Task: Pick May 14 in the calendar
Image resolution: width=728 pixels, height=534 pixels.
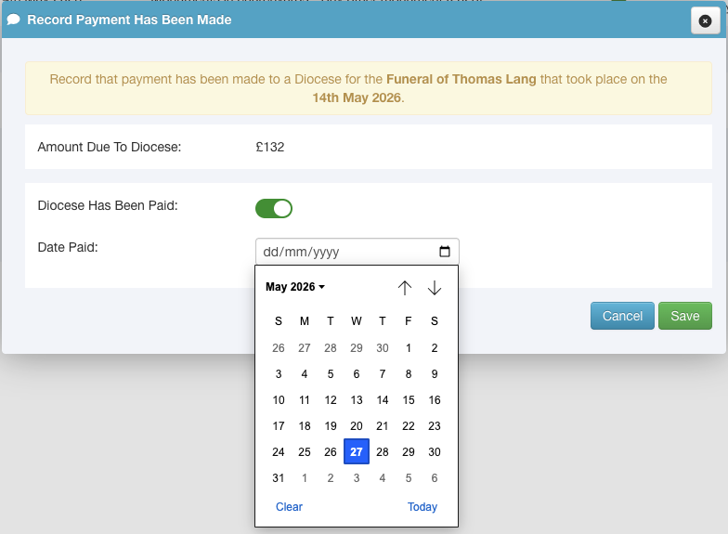Action: 383,399
